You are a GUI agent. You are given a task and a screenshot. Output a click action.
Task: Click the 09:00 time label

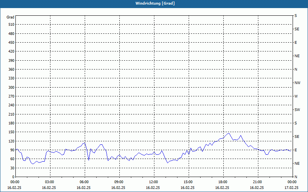[119, 182]
